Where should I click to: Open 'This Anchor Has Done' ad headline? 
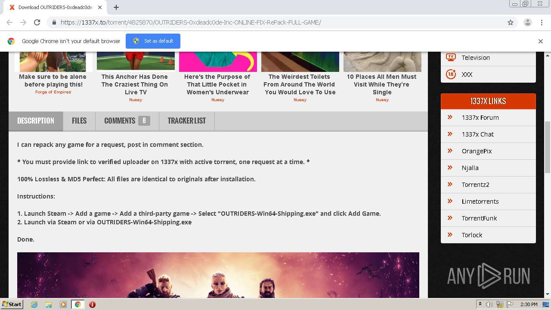pos(135,84)
